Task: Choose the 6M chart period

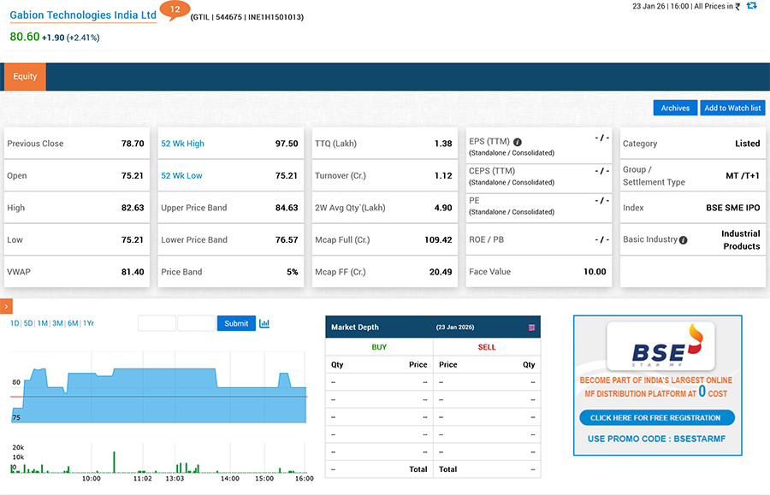Action: pyautogui.click(x=73, y=323)
